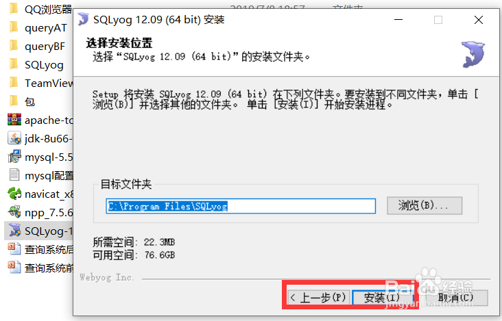Click the 目标文件夹 group label
Image resolution: width=502 pixels, height=321 pixels.
(125, 184)
